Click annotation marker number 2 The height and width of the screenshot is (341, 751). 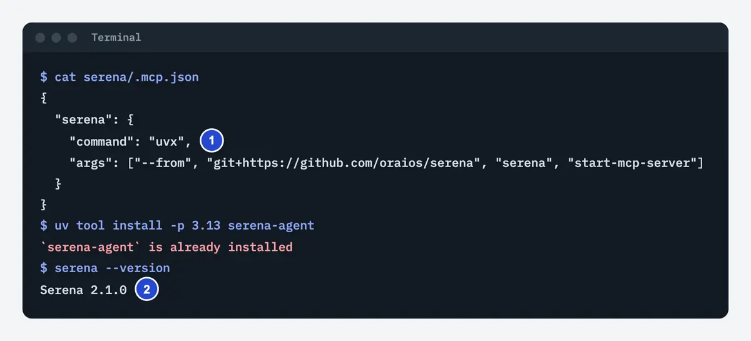point(146,290)
